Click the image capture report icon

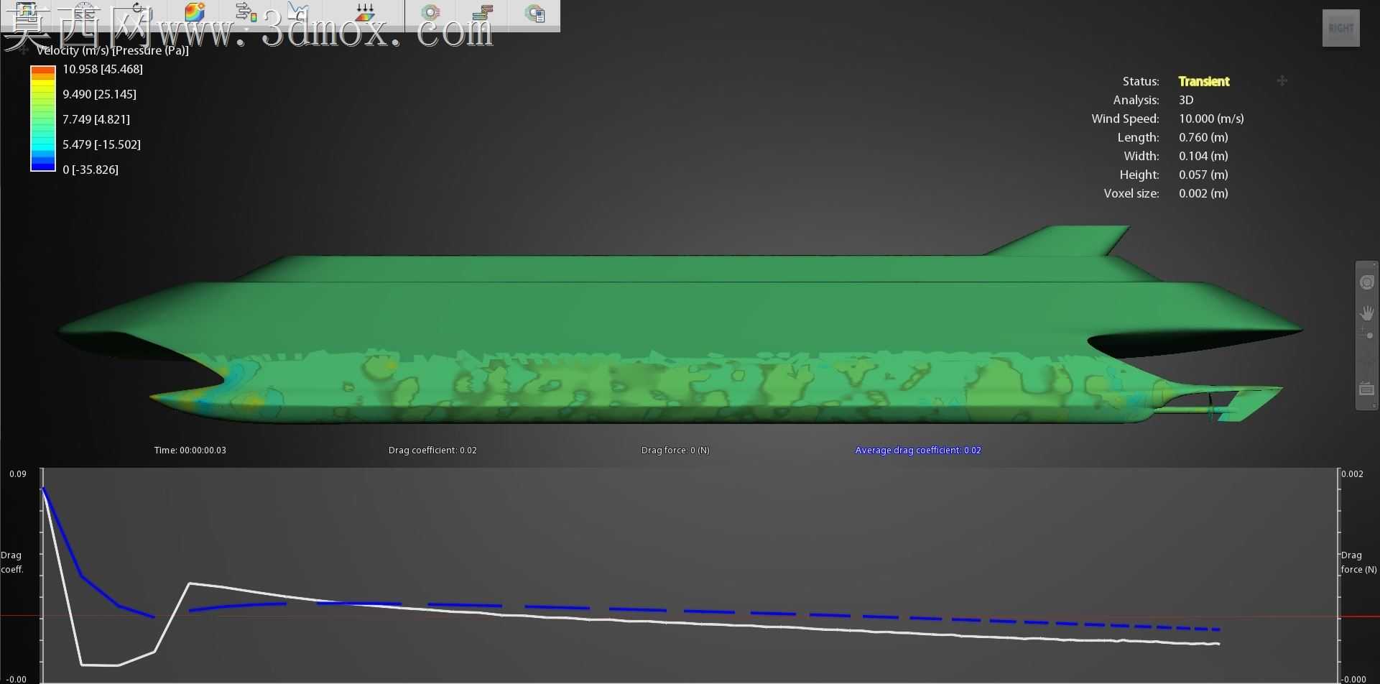[x=535, y=12]
